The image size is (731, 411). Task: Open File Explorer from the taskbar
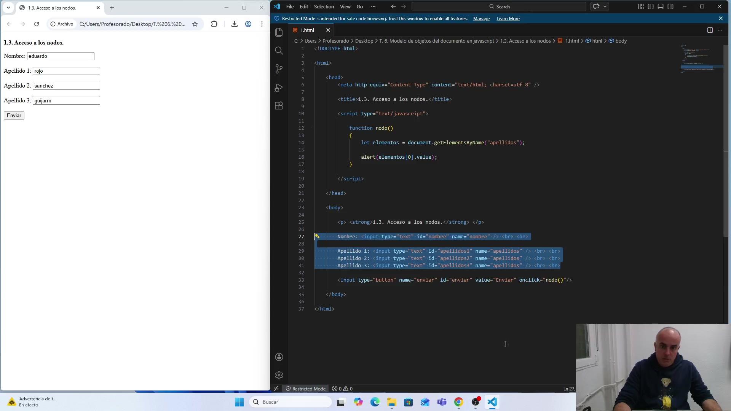(x=392, y=402)
